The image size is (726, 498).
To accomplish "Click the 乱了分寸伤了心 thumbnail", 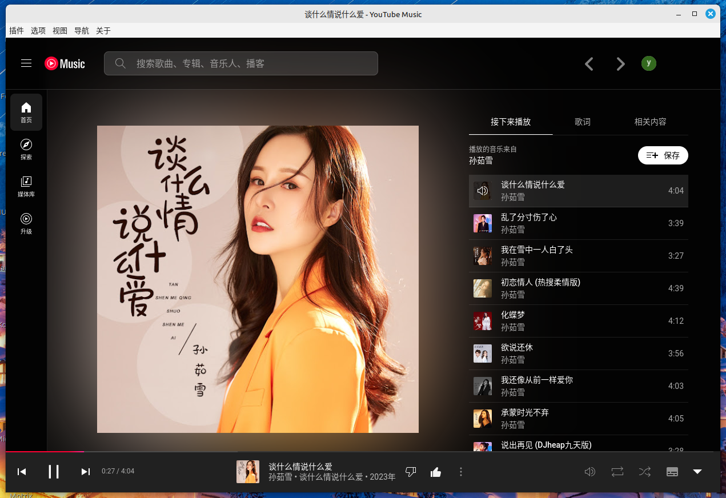I will [x=483, y=223].
